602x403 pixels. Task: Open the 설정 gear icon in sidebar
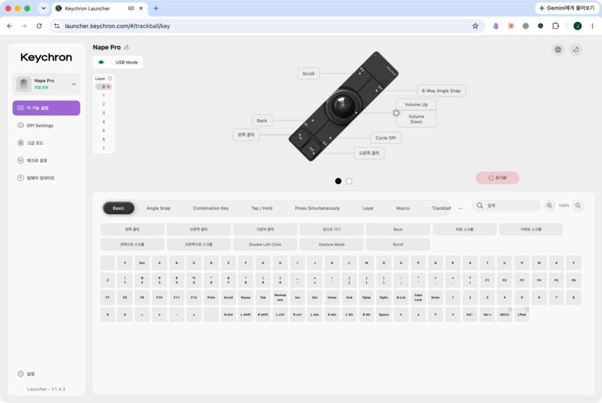21,374
